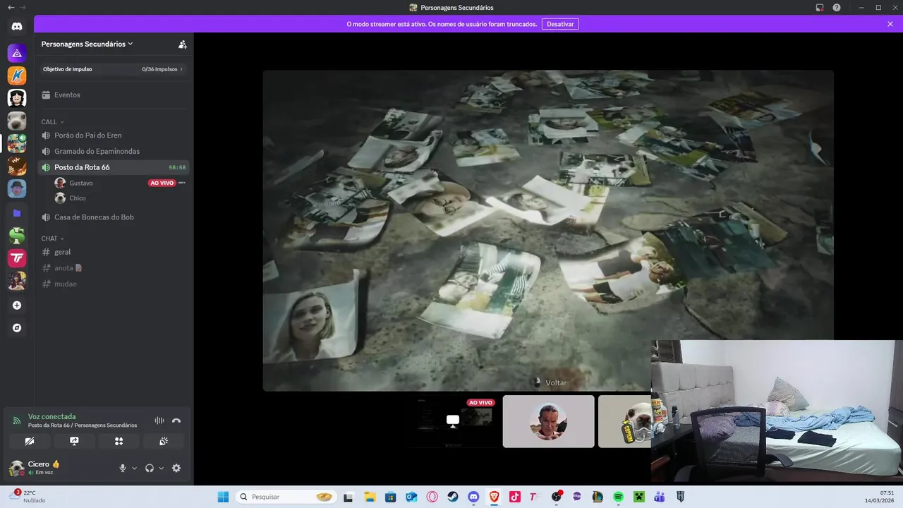This screenshot has width=903, height=508.
Task: Click the Voz conectada status text
Action: tap(51, 416)
